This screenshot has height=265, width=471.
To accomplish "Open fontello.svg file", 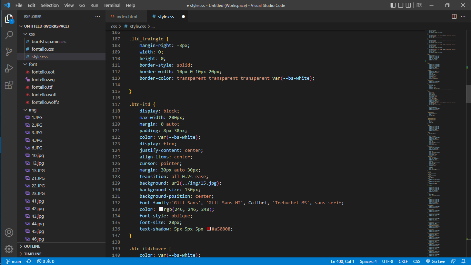I will click(x=61, y=79).
